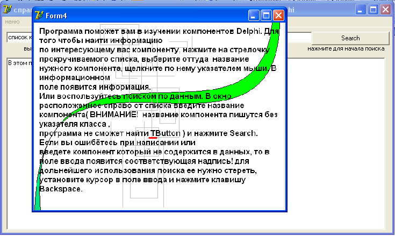Click the Search button in background window

(x=350, y=38)
